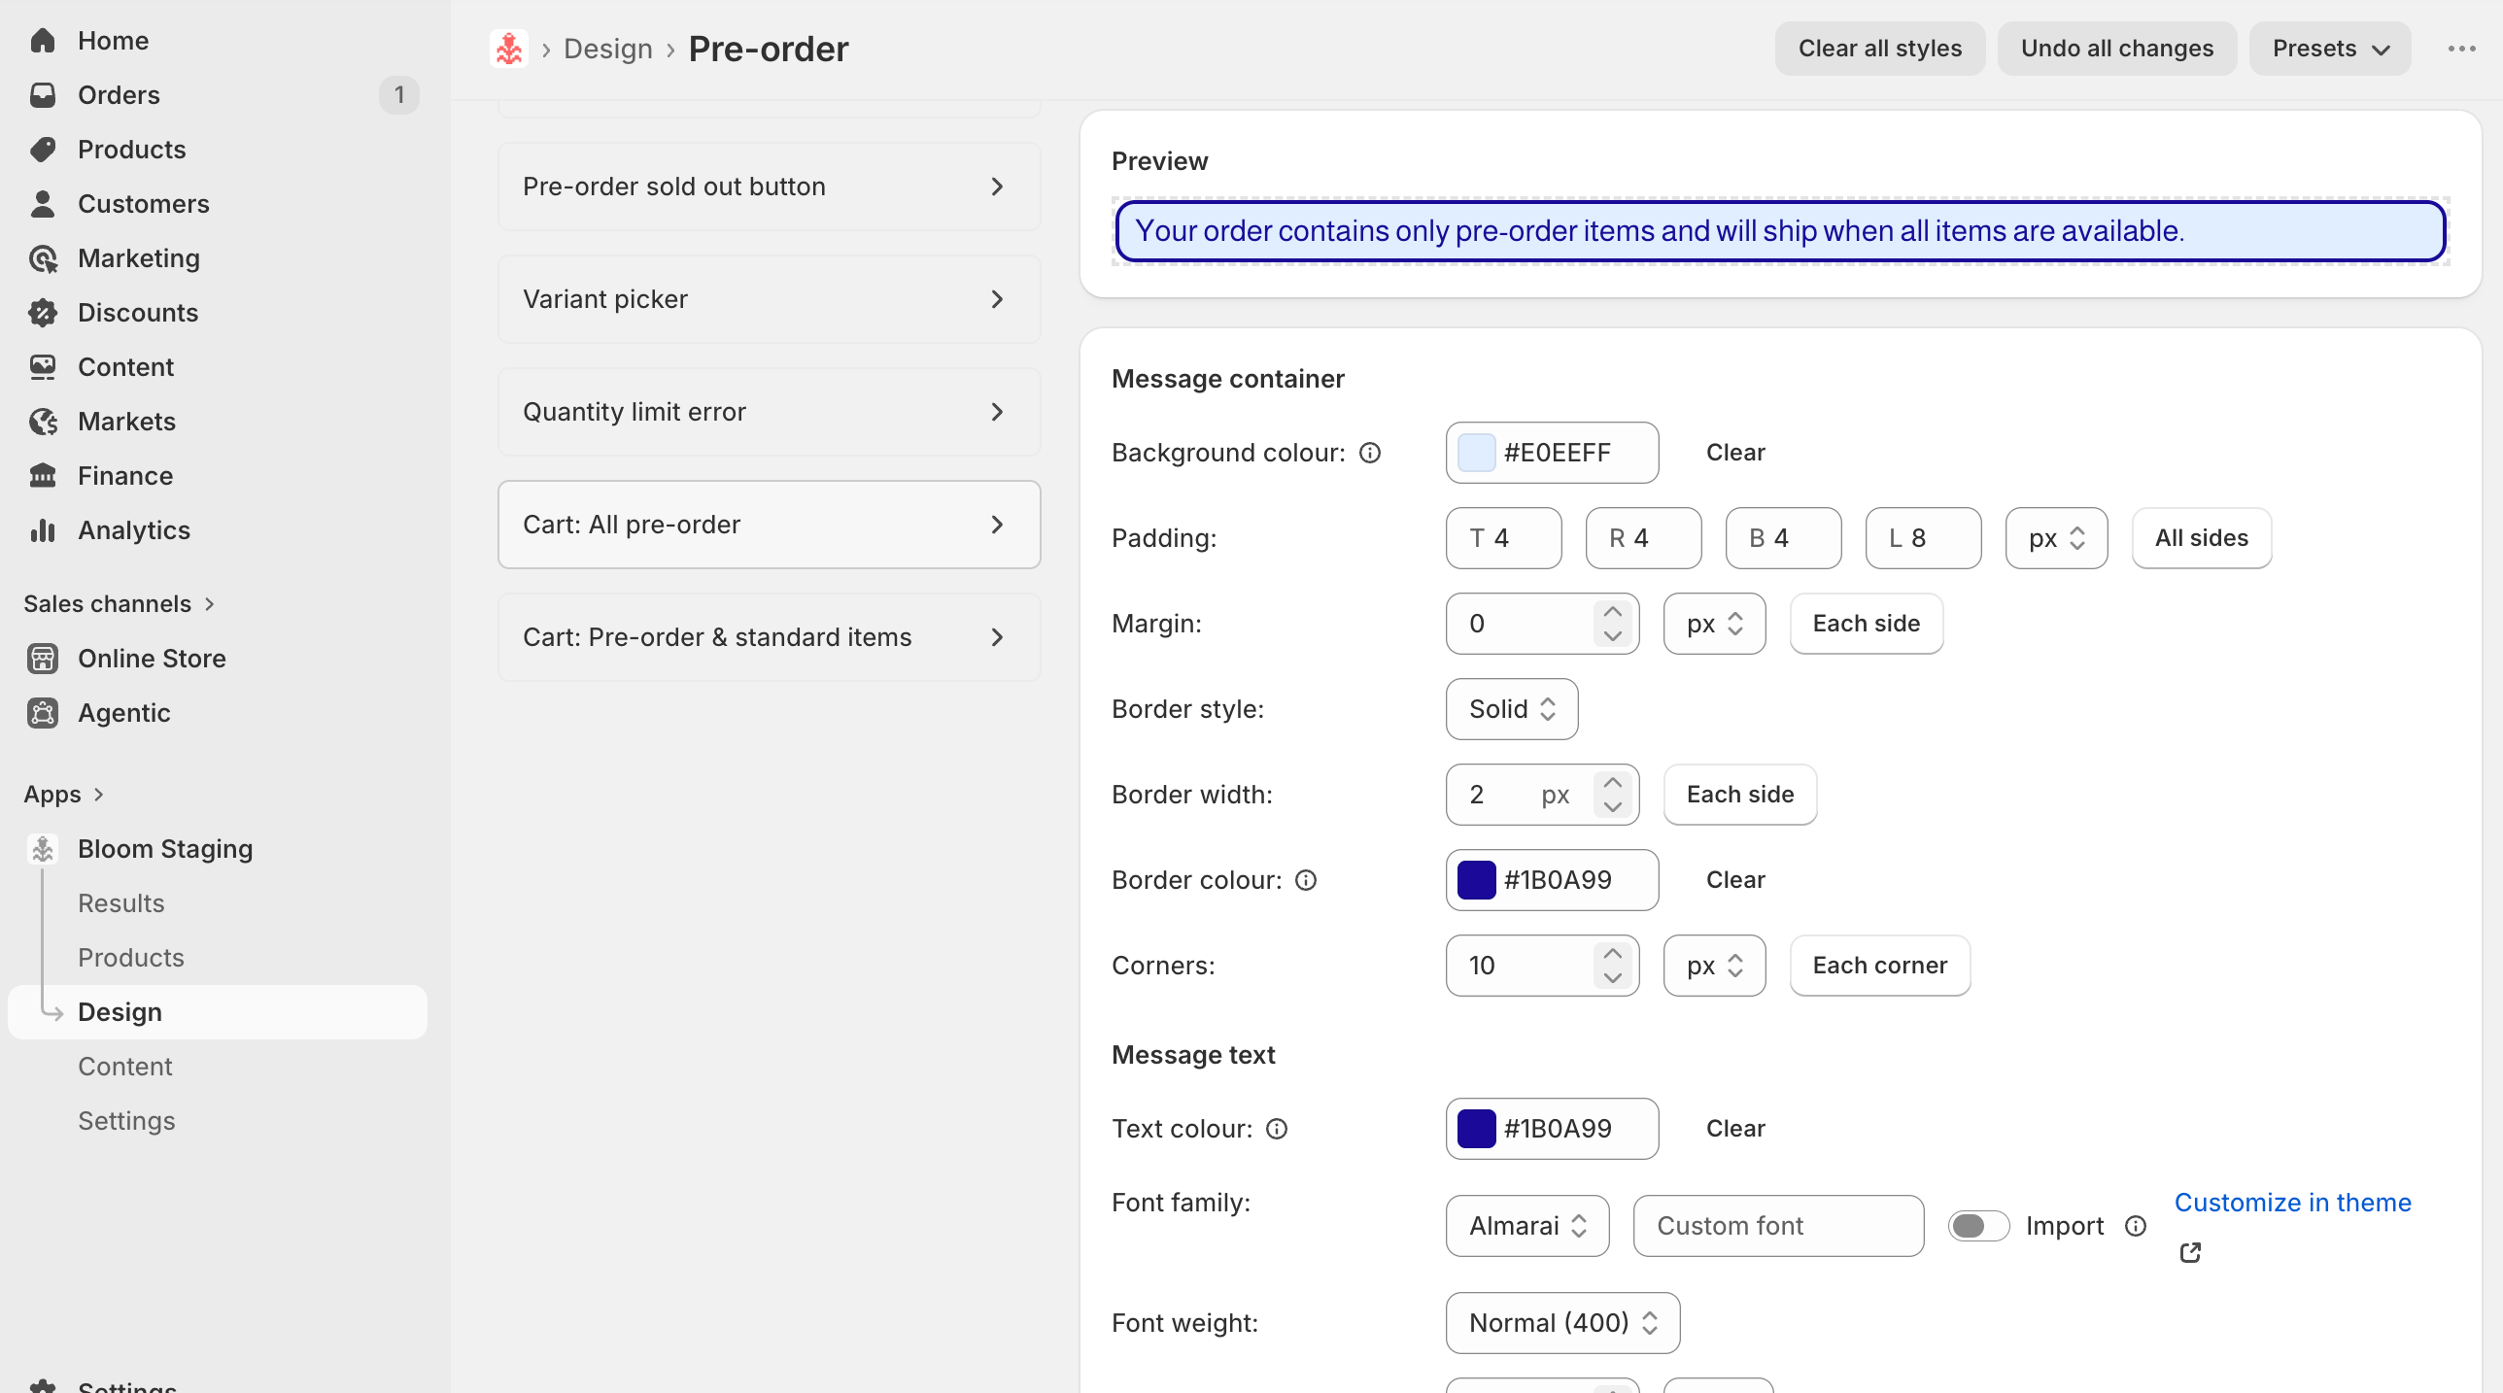This screenshot has width=2503, height=1393.
Task: Click the Orders inbox icon
Action: (43, 95)
